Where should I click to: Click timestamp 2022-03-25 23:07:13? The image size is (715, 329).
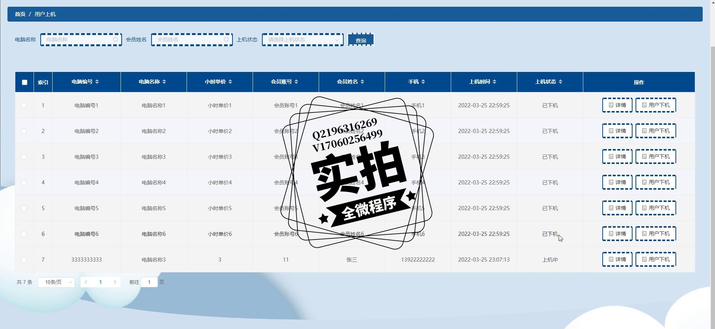pos(484,260)
